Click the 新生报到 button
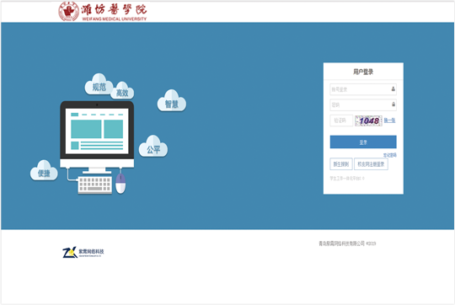 pyautogui.click(x=341, y=164)
